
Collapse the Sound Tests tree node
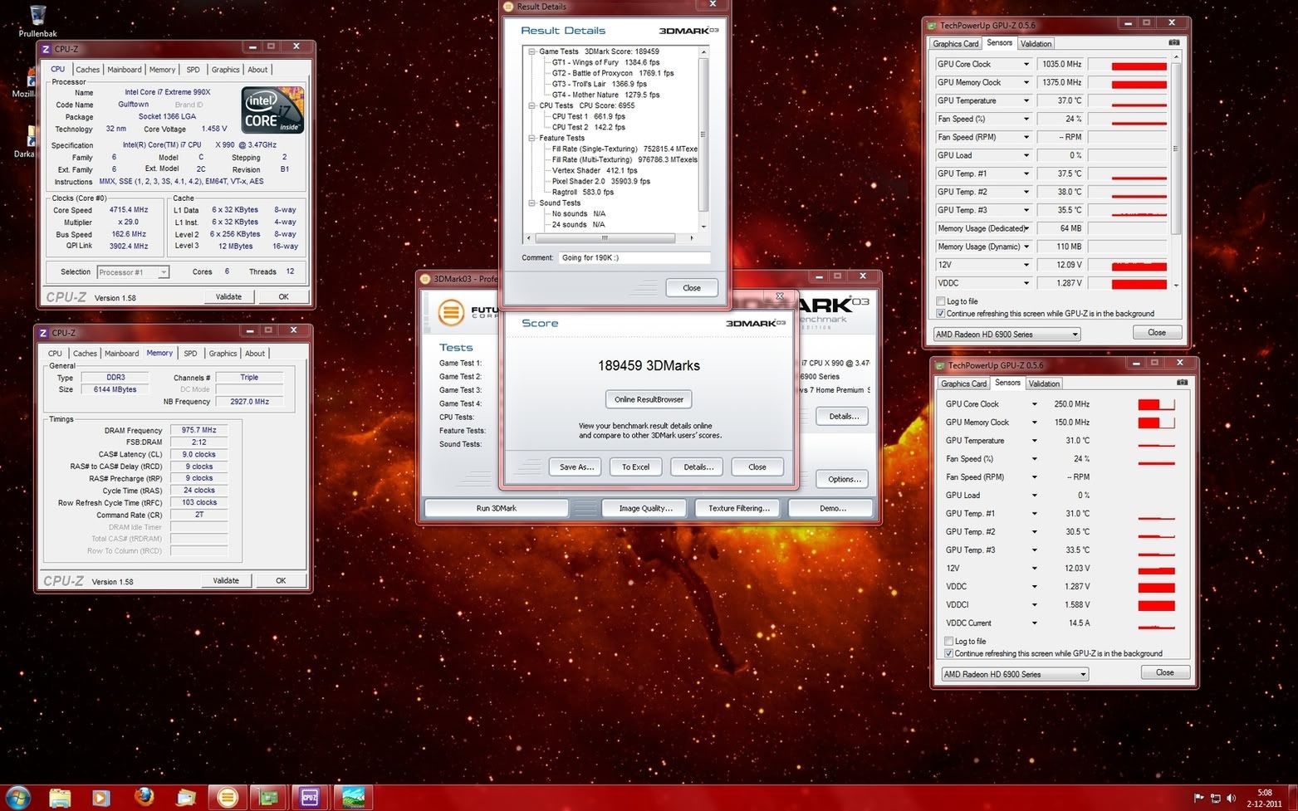531,203
